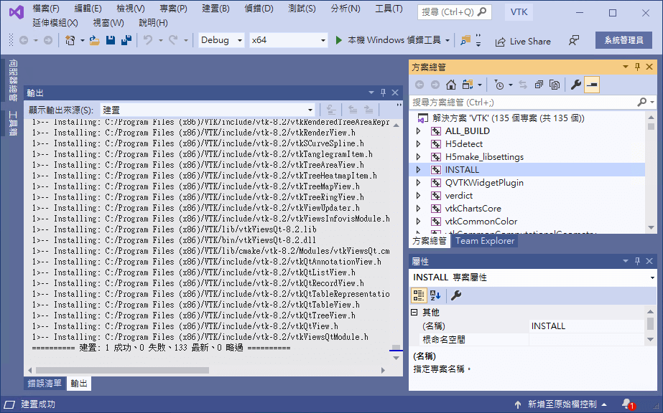This screenshot has width=663, height=413.
Task: Click the Save All toolbar icon
Action: [126, 40]
